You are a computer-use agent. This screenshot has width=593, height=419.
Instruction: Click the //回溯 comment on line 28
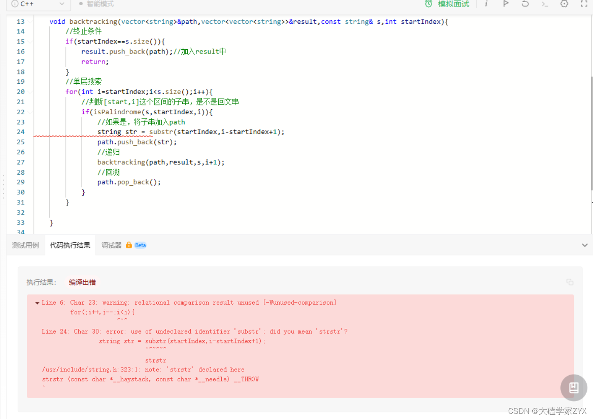click(109, 172)
